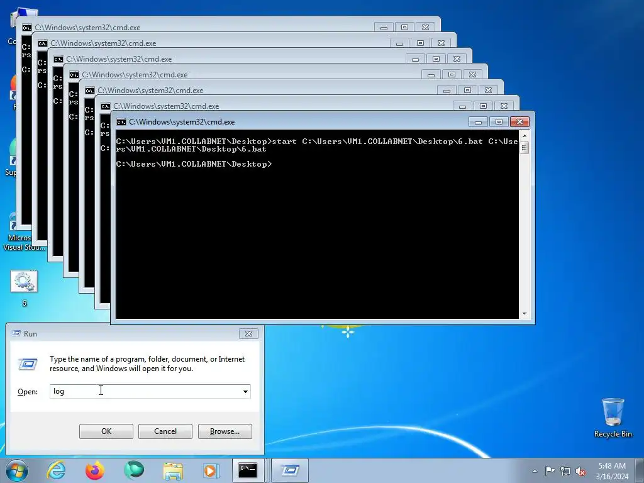The width and height of the screenshot is (644, 483).
Task: Open Windows Explorer folder on taskbar
Action: [173, 470]
